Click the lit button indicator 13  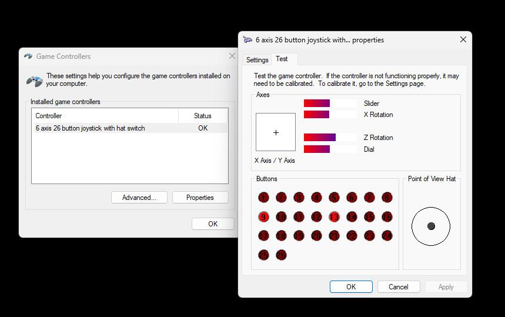[x=334, y=217]
